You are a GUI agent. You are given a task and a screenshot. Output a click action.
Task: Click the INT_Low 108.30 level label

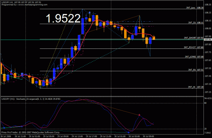tap(195, 8)
